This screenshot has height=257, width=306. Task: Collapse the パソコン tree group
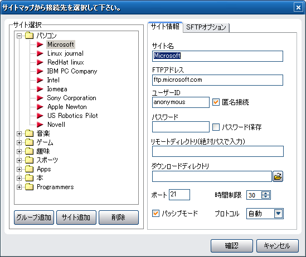pyautogui.click(x=19, y=36)
